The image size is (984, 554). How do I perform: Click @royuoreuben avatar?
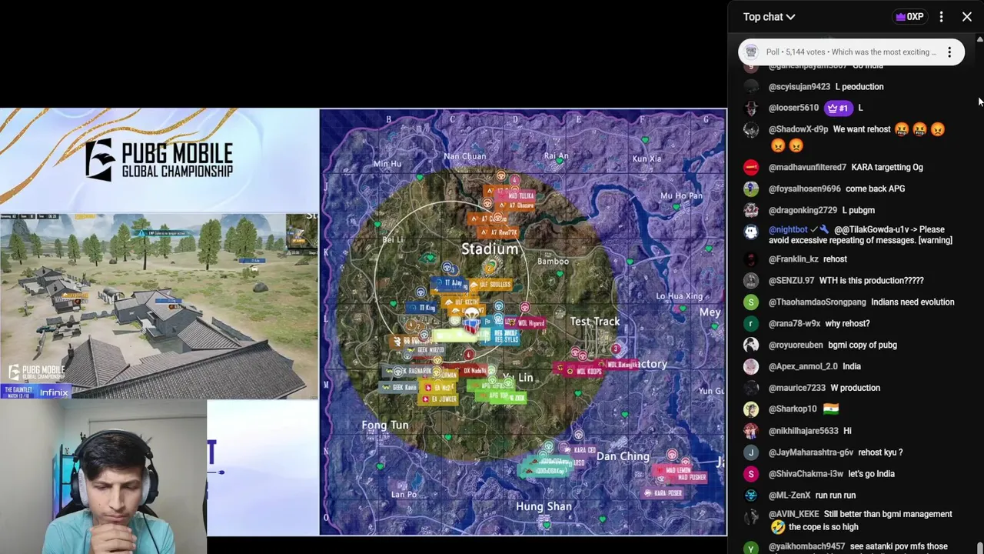tap(751, 345)
